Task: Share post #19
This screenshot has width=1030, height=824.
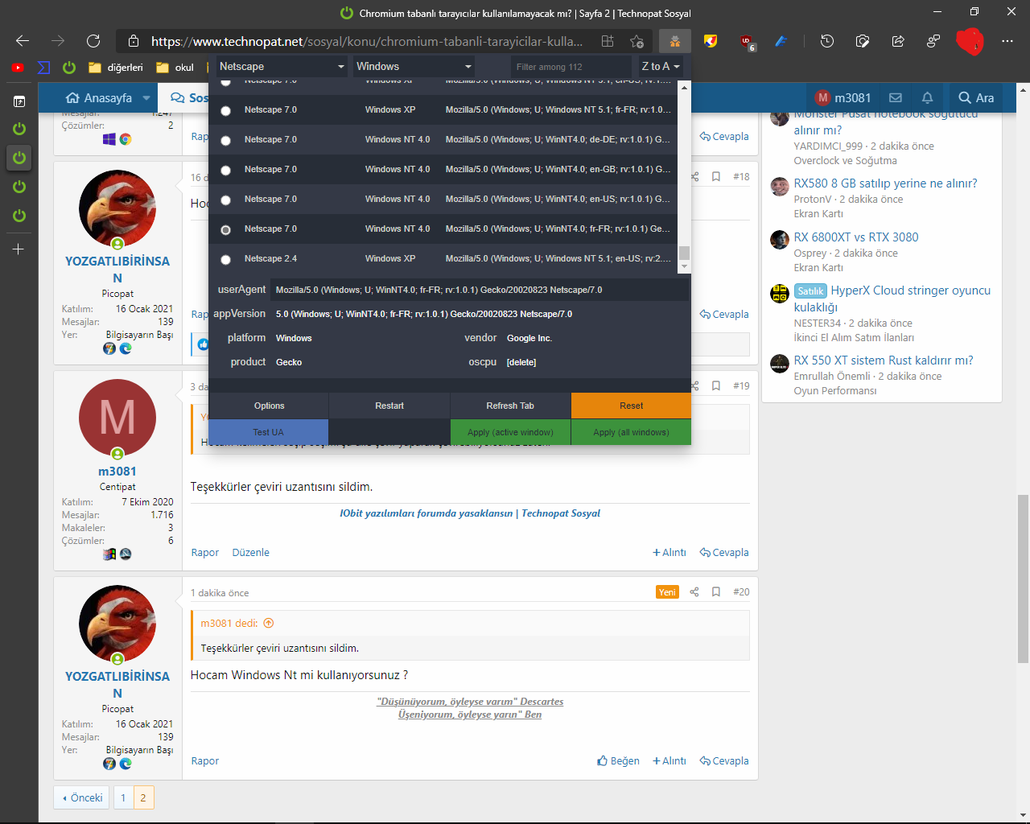Action: [694, 385]
